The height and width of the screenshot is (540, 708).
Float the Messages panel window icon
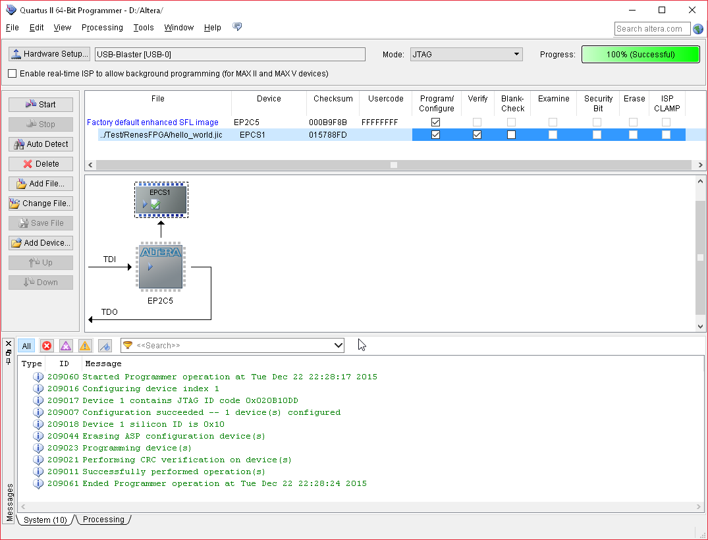[8, 352]
